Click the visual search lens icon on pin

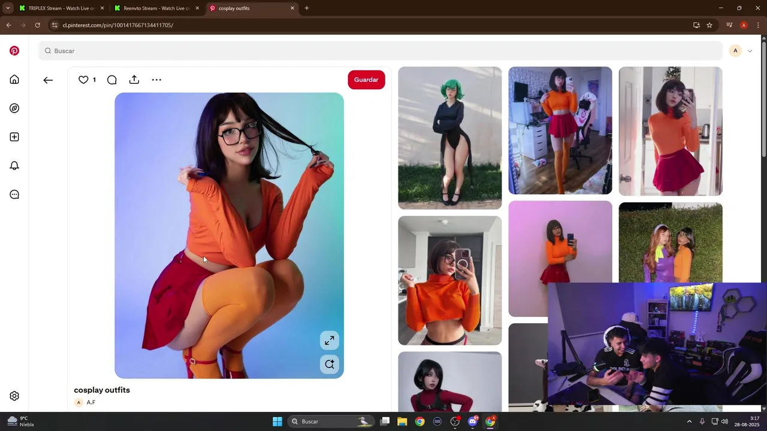[x=330, y=364]
